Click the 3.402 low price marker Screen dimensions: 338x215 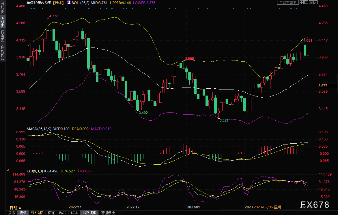pos(143,113)
